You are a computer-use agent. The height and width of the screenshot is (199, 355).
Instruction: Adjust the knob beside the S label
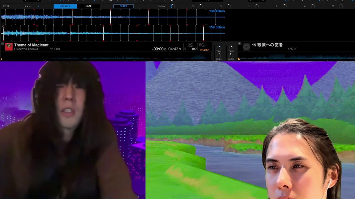(x=200, y=6)
